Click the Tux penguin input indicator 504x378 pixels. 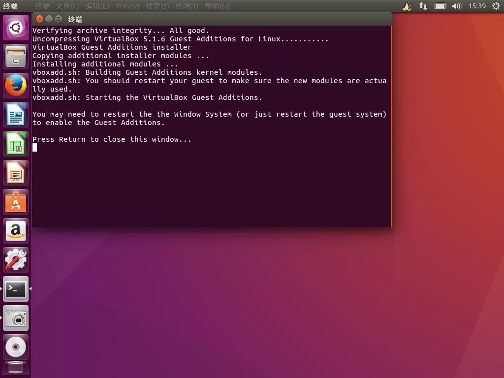407,6
